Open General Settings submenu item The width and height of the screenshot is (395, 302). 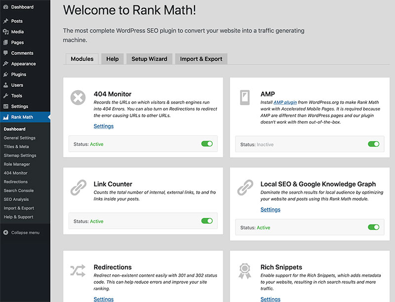[20, 138]
